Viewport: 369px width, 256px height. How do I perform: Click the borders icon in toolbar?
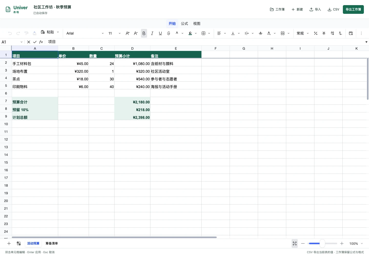(203, 33)
